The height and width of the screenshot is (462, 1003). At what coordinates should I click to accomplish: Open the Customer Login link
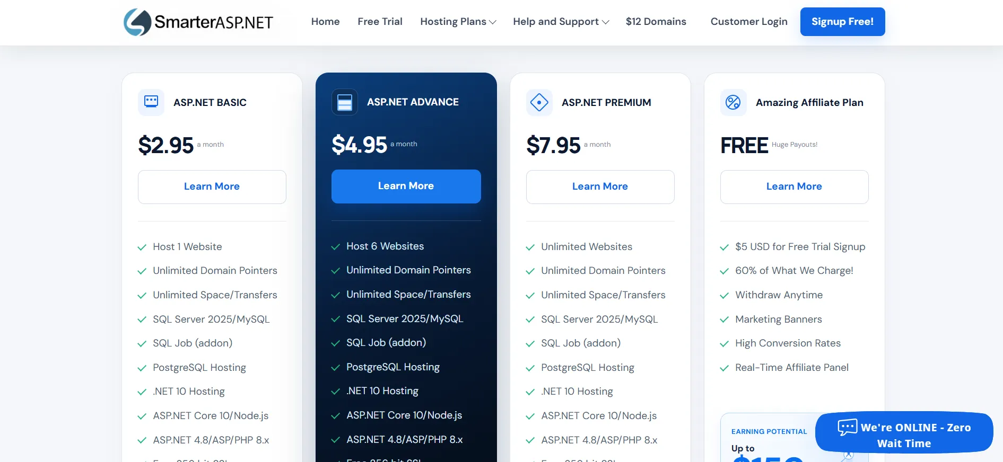tap(749, 22)
